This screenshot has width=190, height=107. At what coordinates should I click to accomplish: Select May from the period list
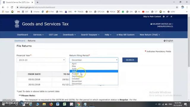[94, 66]
